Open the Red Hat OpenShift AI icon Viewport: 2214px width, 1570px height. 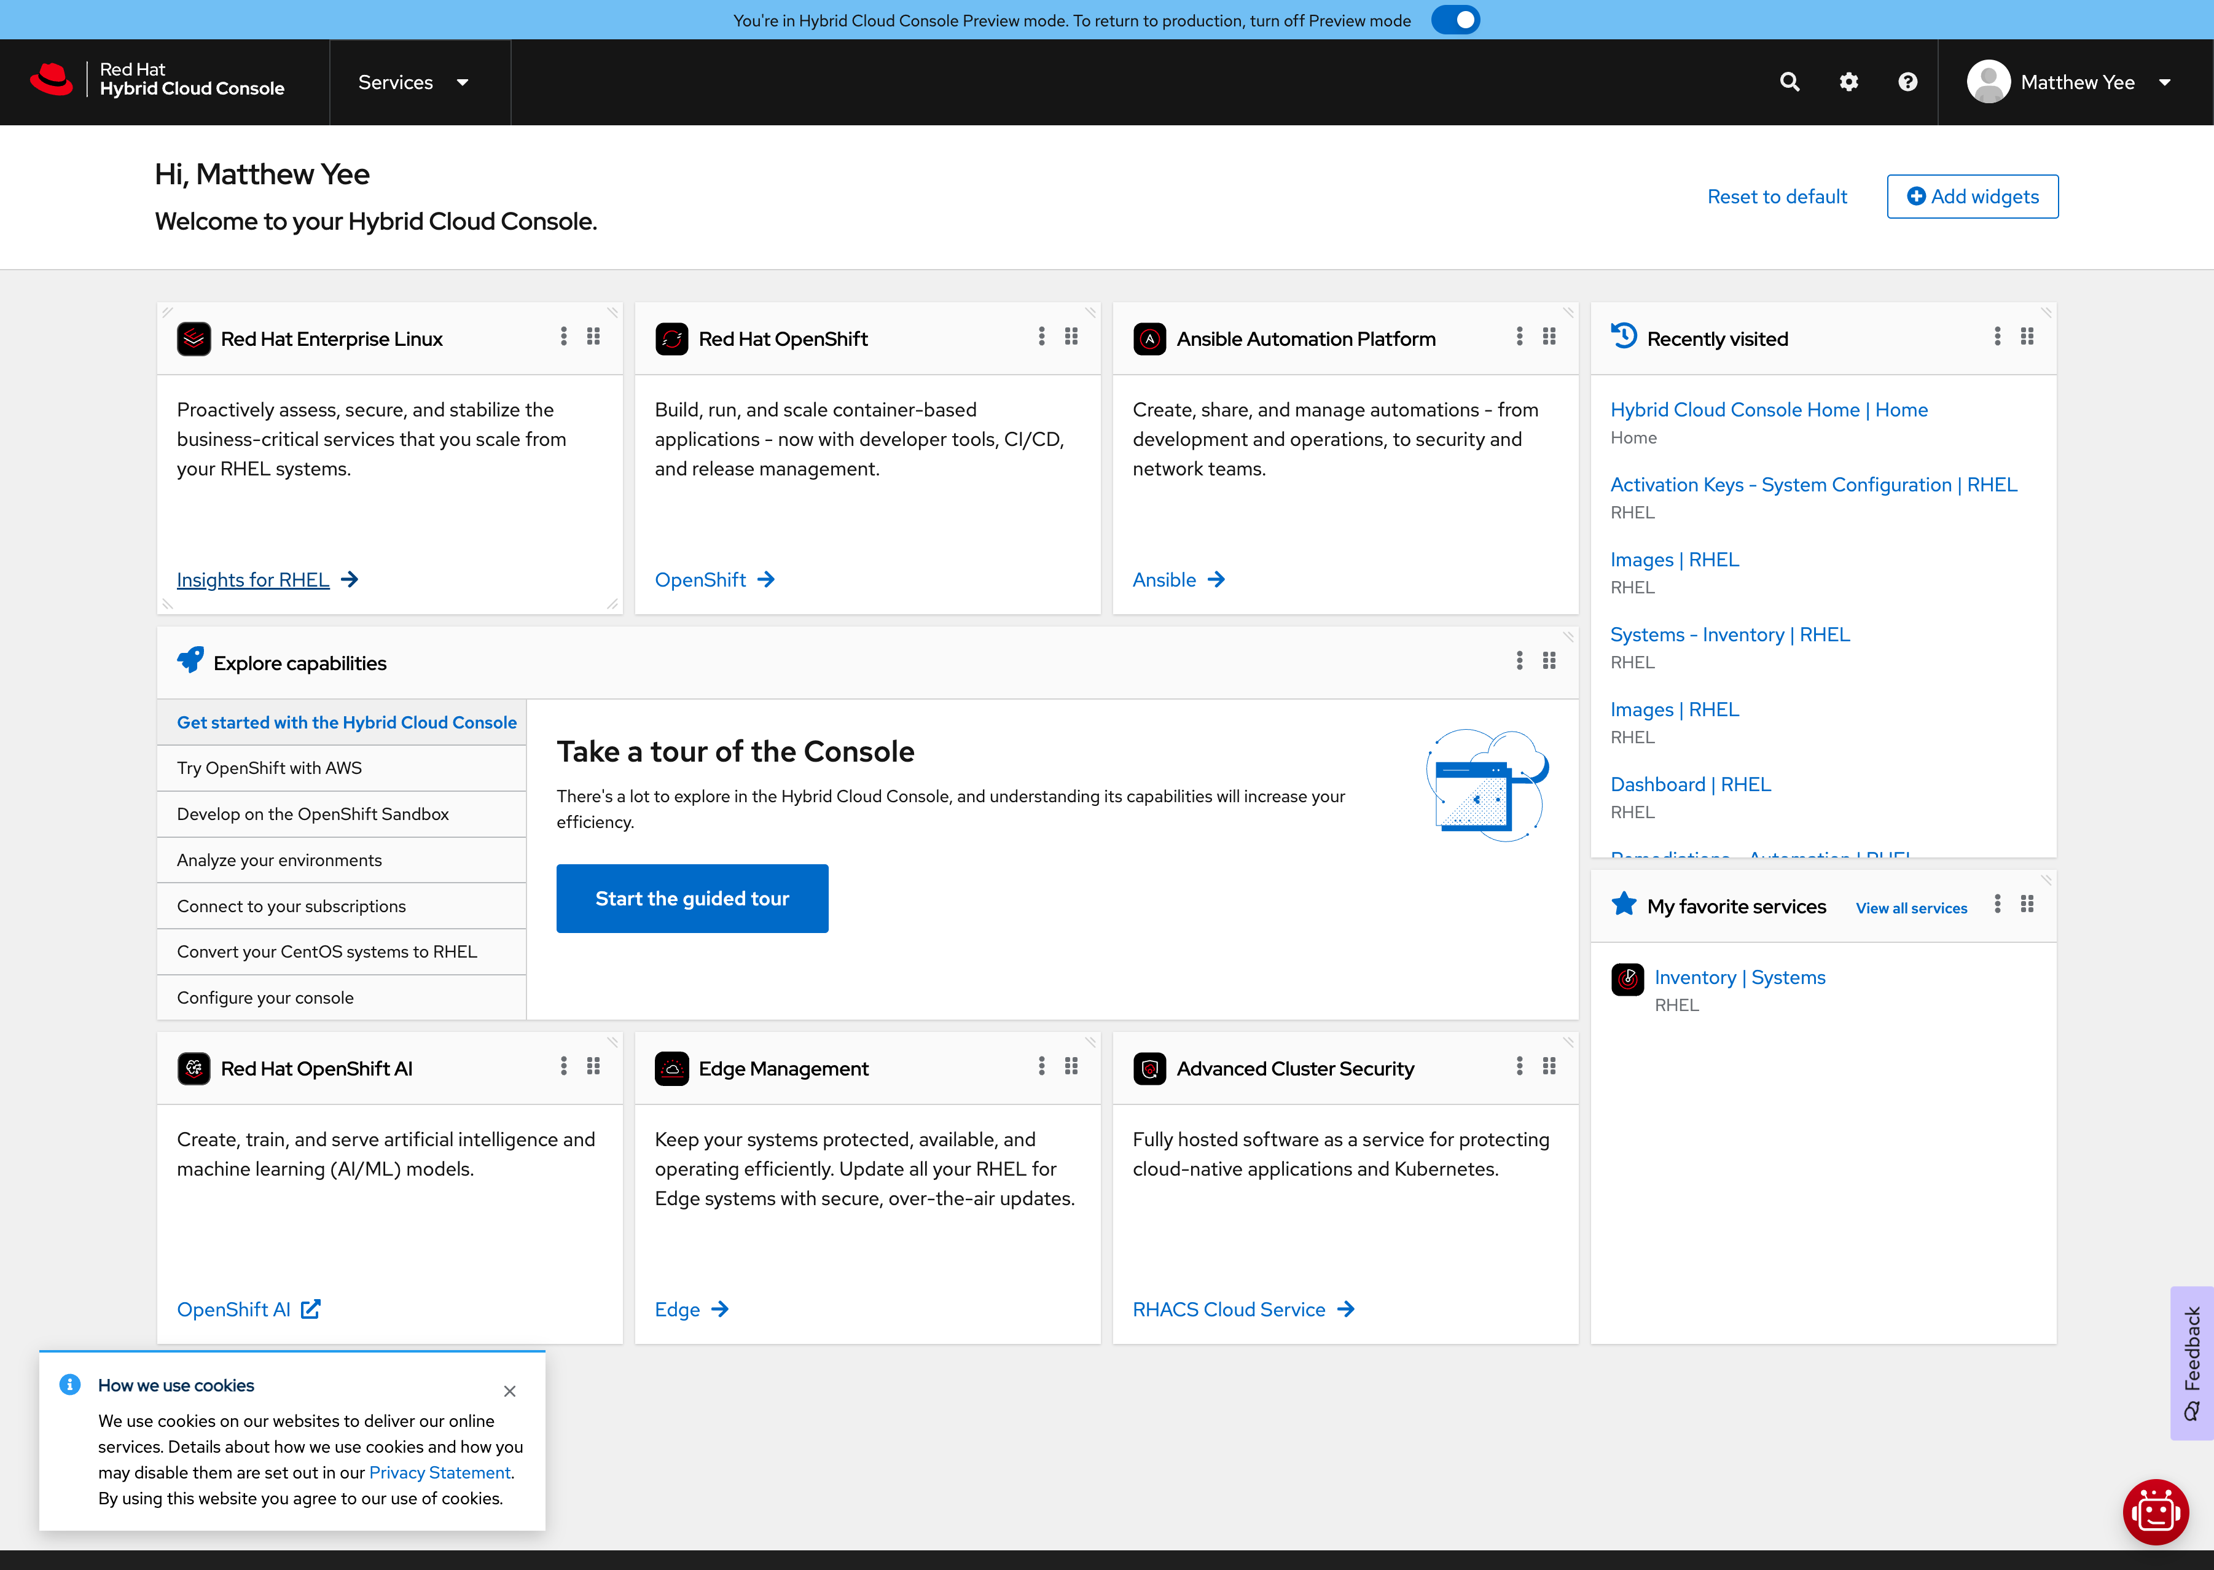[x=194, y=1068]
